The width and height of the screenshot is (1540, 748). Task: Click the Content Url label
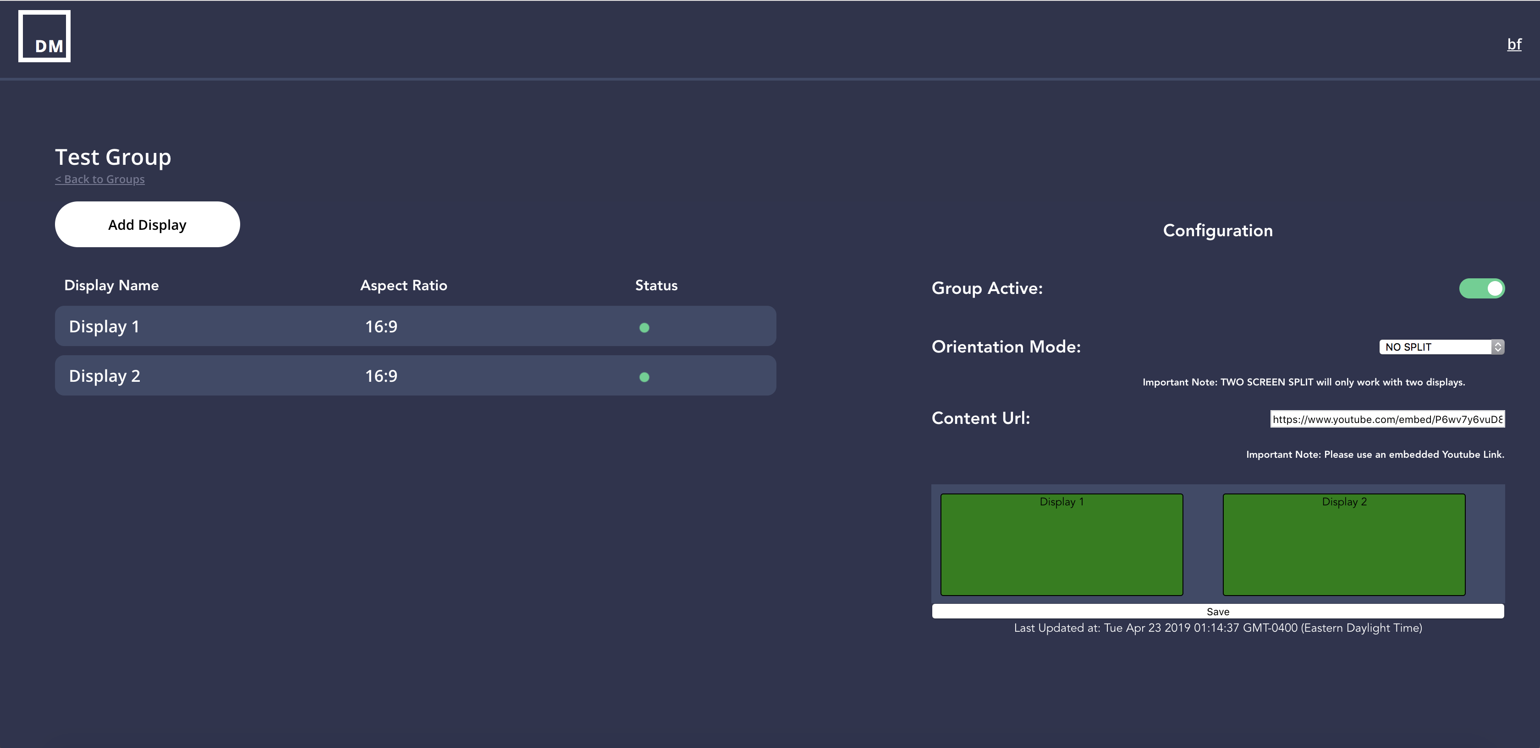(980, 418)
